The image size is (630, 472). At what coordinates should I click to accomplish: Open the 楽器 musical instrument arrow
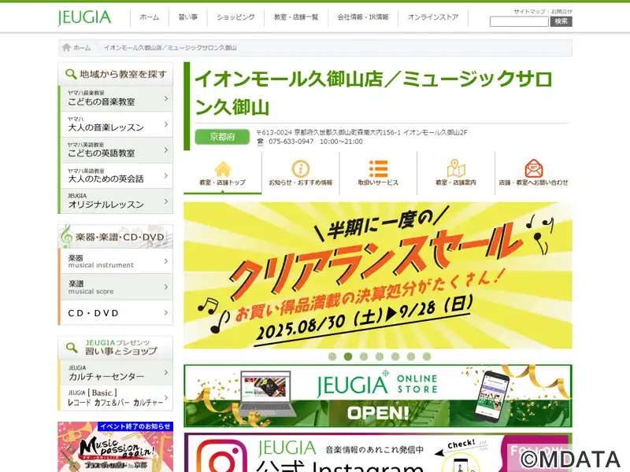pyautogui.click(x=166, y=261)
